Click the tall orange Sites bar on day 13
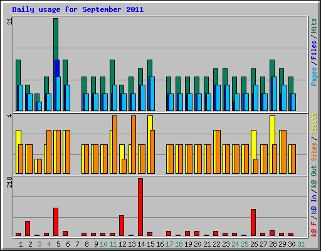This screenshot has height=251, width=321. pyautogui.click(x=134, y=144)
